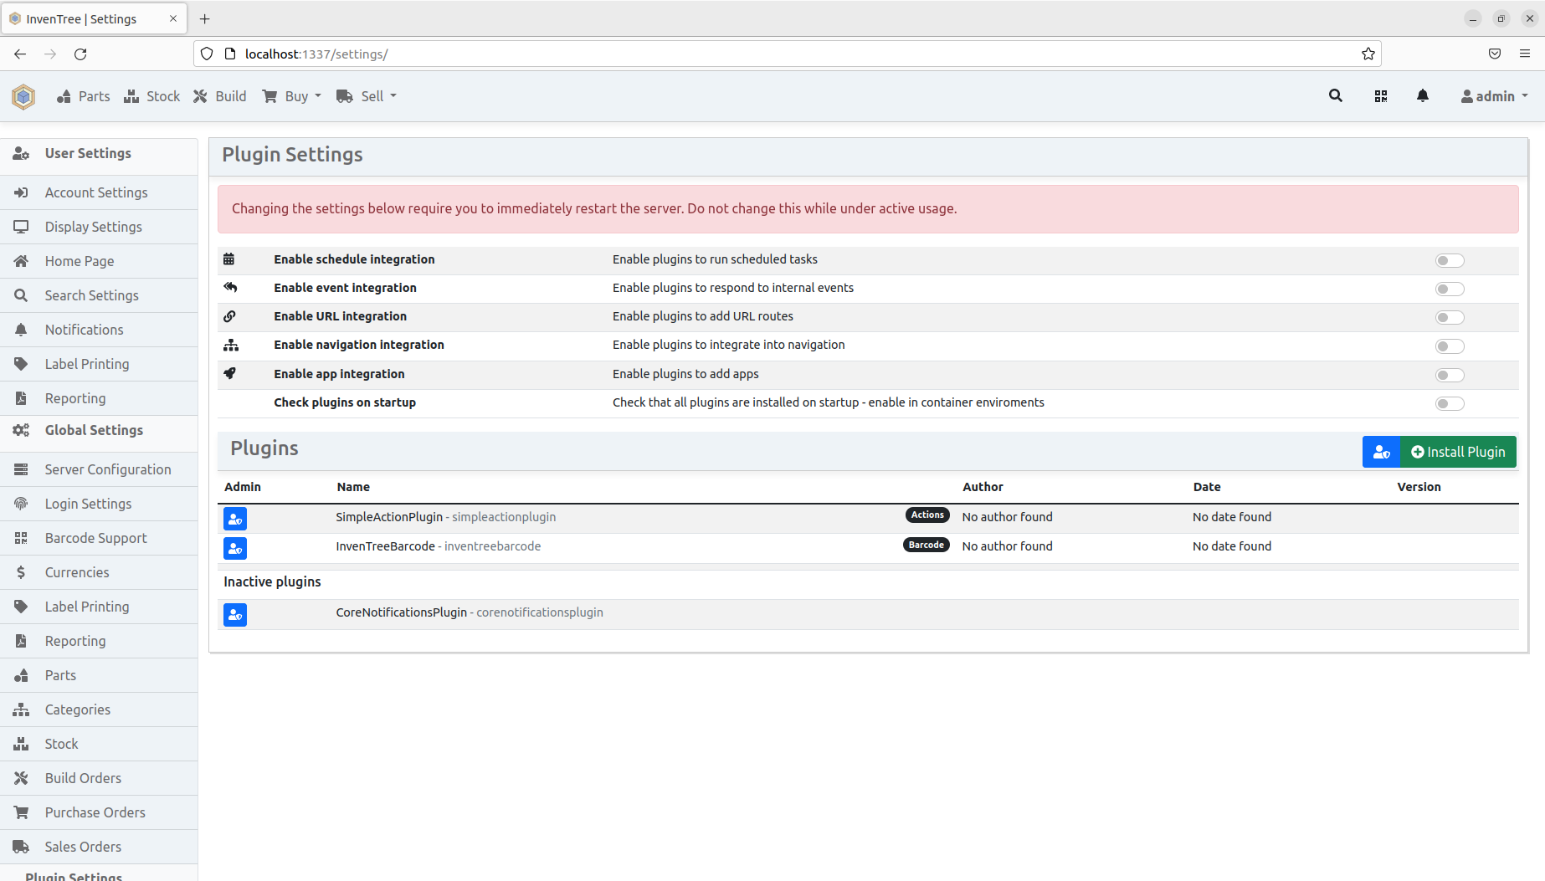Open user Label Printing above Global Settings
1545x881 pixels.
(99, 364)
